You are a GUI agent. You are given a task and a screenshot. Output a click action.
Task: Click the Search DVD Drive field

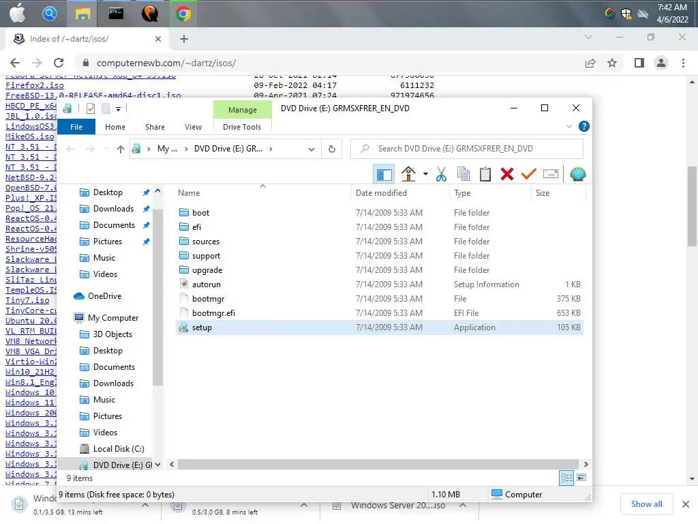point(466,149)
